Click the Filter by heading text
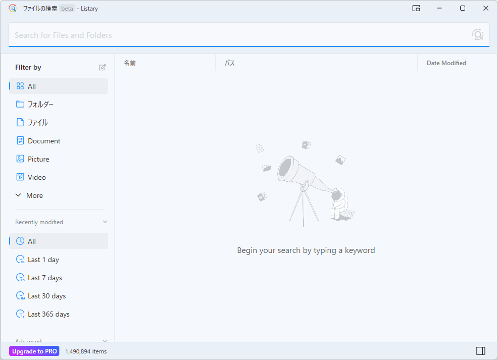Viewport: 498px width, 360px height. click(28, 67)
